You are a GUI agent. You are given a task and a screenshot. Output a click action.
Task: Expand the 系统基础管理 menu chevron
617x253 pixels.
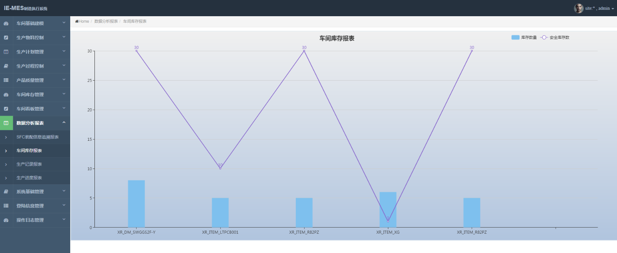64,191
